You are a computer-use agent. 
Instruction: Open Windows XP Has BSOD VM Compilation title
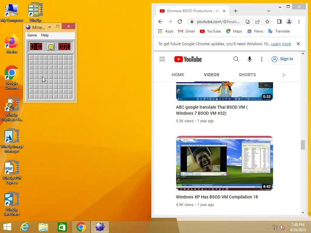coord(217,197)
